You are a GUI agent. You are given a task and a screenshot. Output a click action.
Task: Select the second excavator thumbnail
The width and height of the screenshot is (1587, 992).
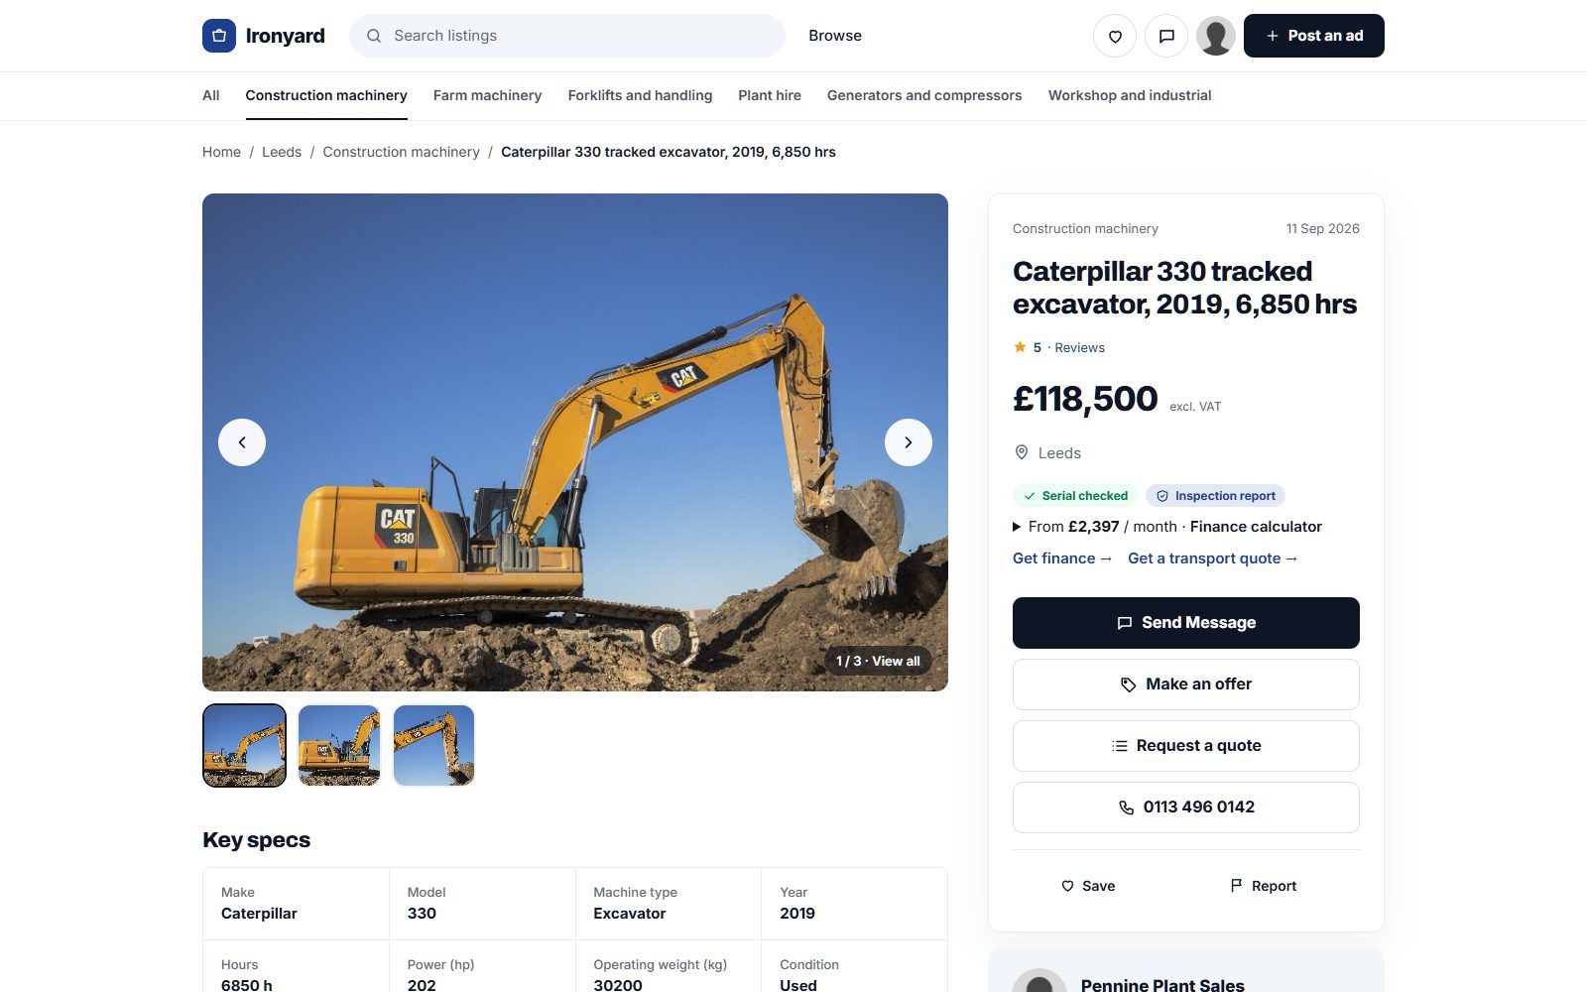[x=339, y=745]
